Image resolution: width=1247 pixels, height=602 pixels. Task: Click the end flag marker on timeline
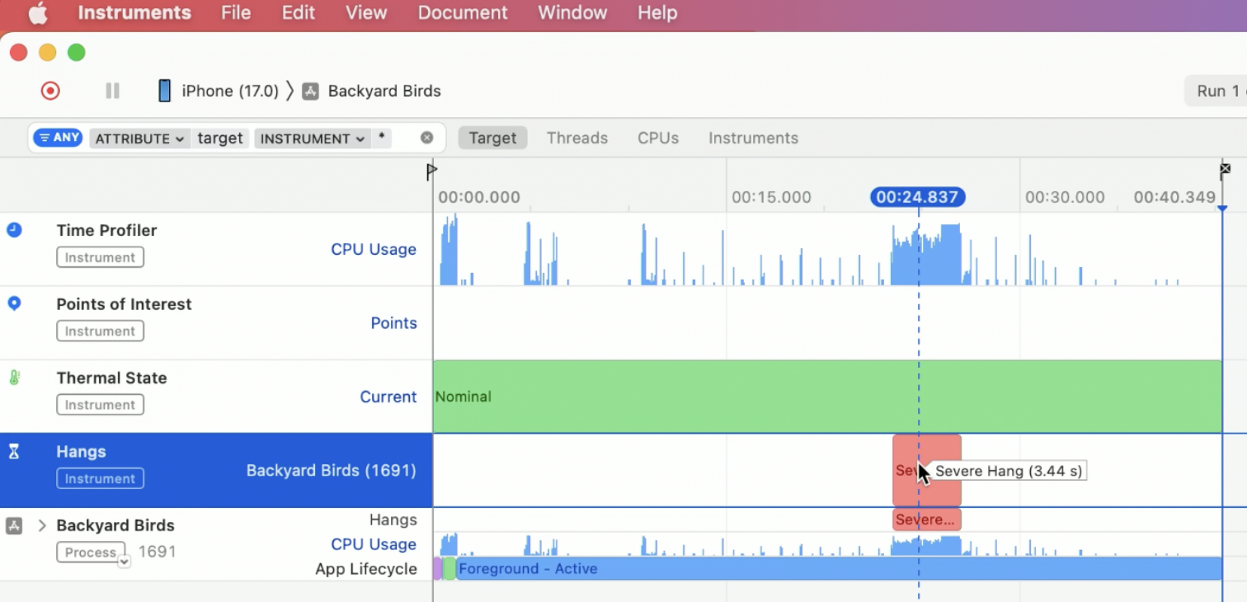click(1225, 171)
